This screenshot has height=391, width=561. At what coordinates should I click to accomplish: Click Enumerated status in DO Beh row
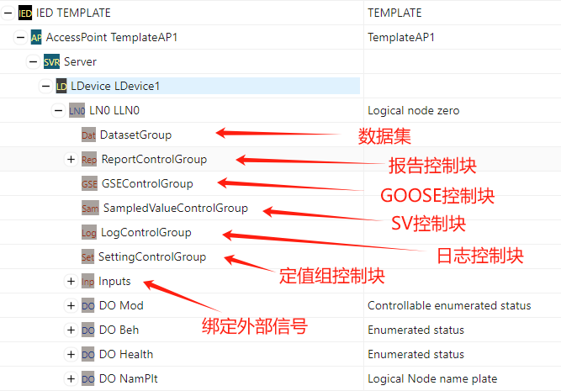pos(416,330)
